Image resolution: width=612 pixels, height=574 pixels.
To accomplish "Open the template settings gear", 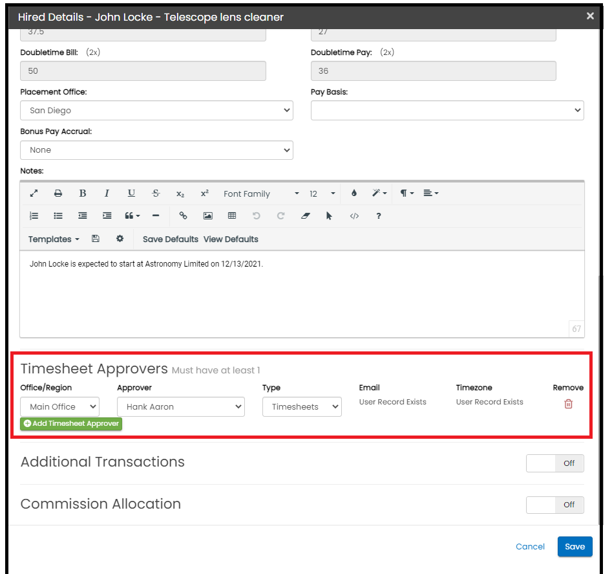I will click(x=120, y=238).
